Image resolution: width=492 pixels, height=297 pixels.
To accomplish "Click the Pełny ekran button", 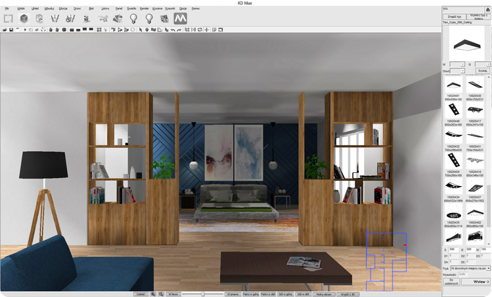I will [x=324, y=294].
